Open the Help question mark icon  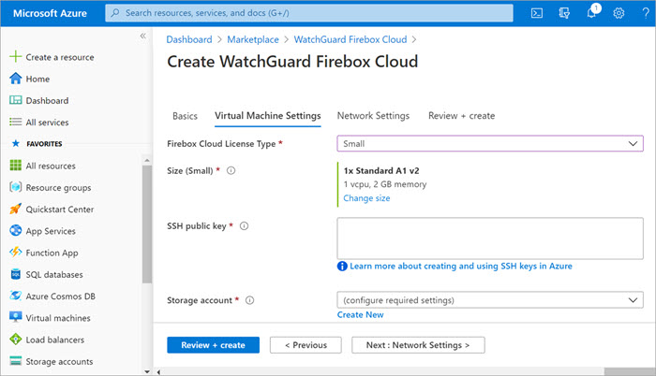click(646, 13)
